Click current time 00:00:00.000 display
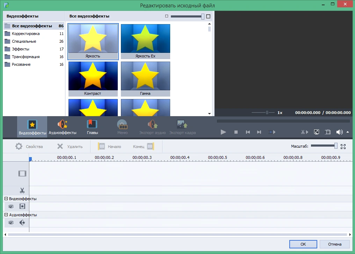Screen dimensions: 355x254 click(308, 113)
